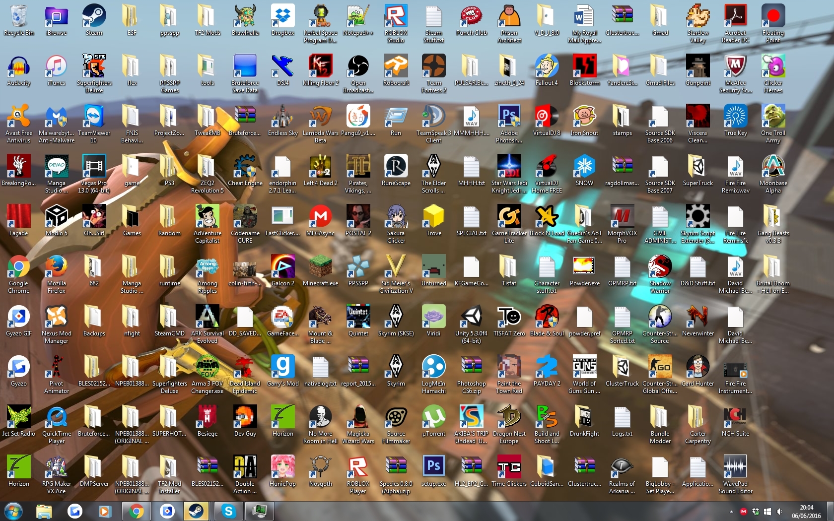Select the Photoshop CS6.zip archive

tap(472, 375)
